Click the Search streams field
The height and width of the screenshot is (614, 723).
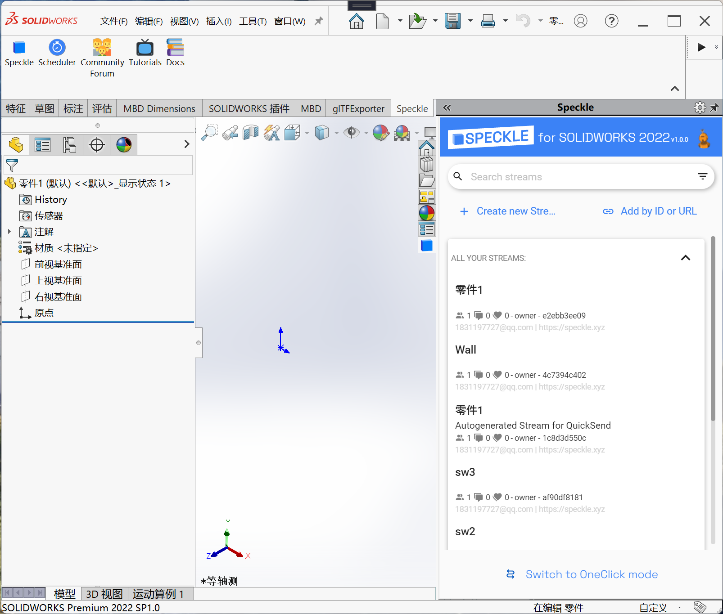[581, 177]
